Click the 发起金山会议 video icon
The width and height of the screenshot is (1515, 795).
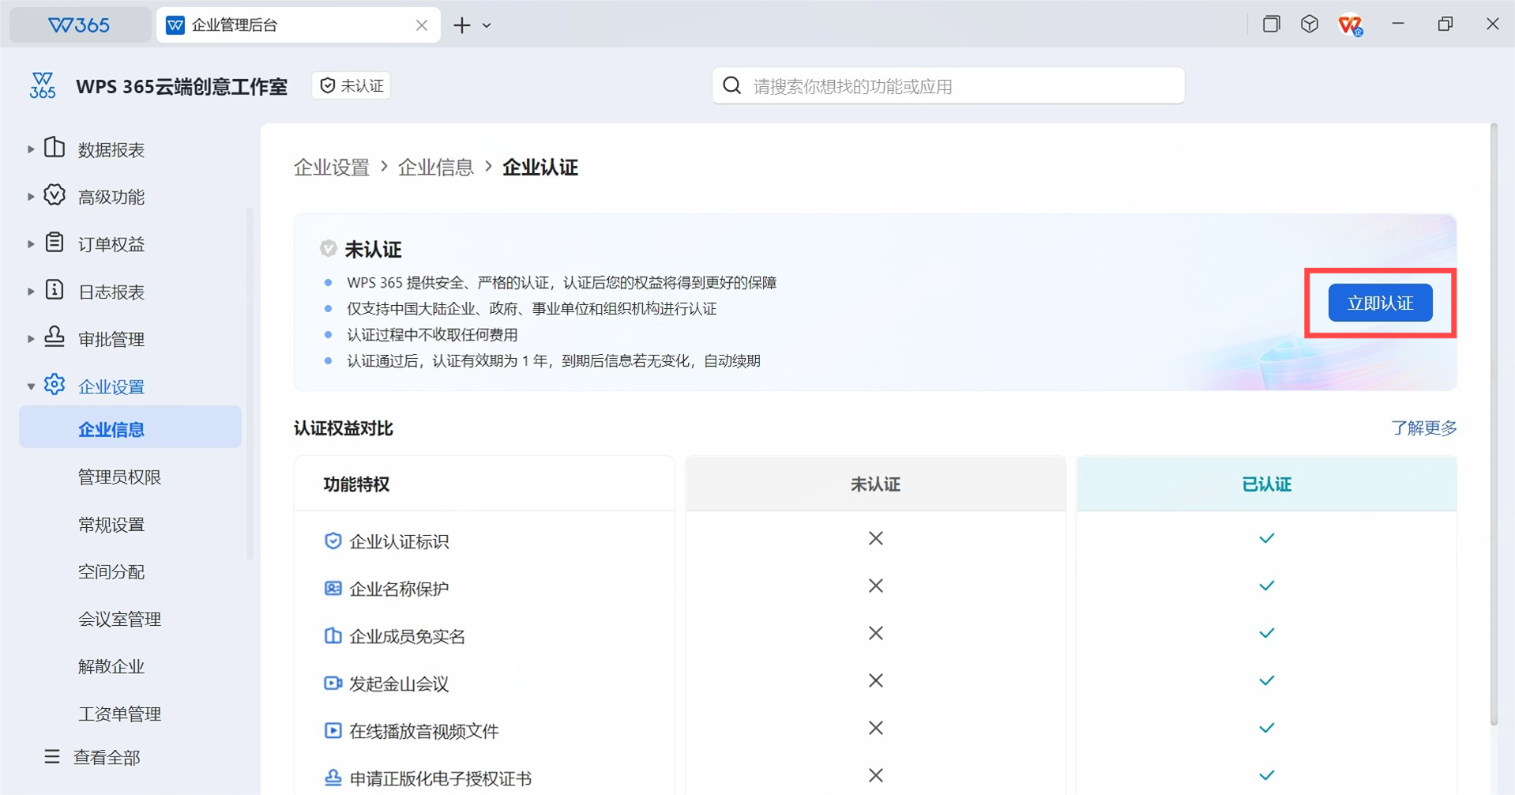[333, 683]
